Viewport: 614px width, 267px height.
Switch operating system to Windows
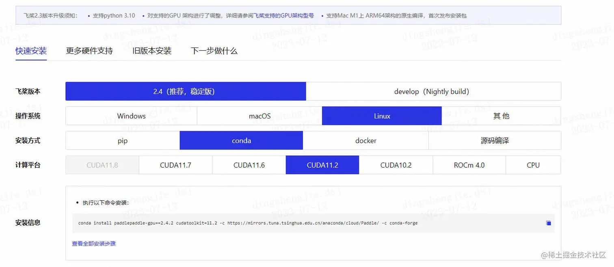click(131, 116)
